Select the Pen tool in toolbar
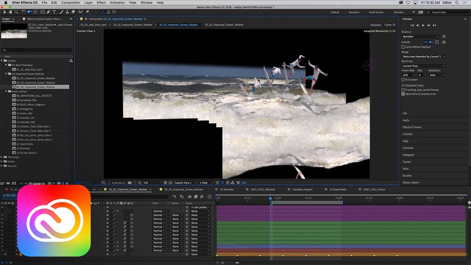The height and width of the screenshot is (265, 471). (x=49, y=12)
